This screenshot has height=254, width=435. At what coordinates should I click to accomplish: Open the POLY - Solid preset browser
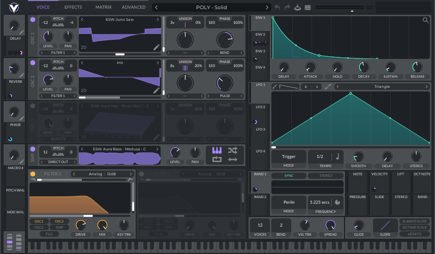click(x=211, y=8)
